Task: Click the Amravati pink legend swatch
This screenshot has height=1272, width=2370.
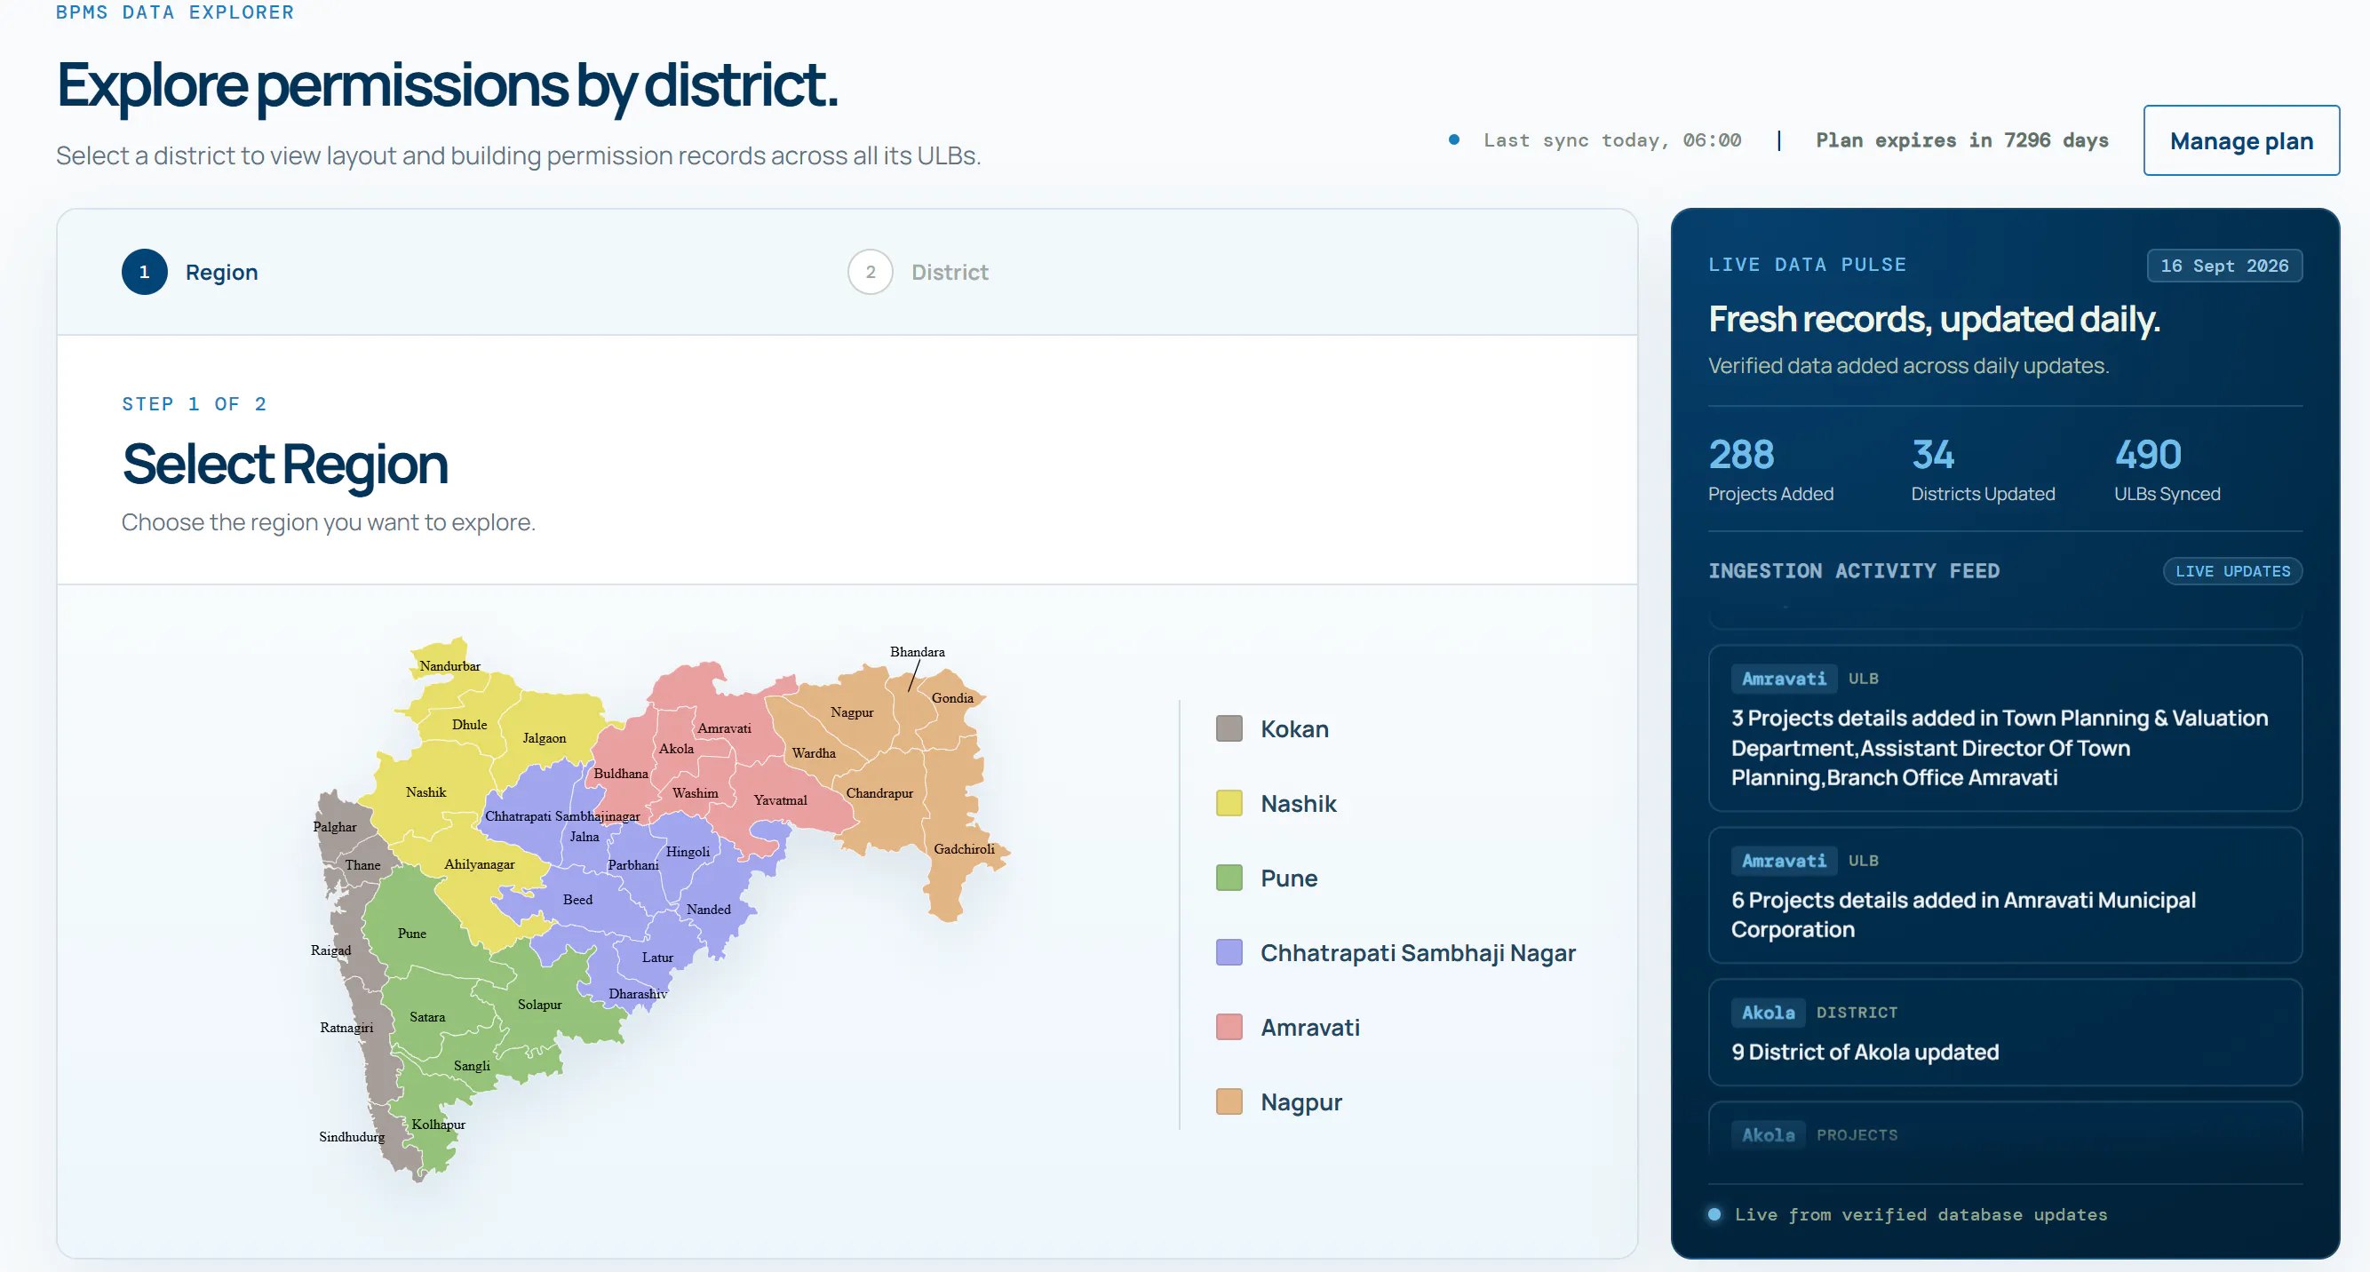Action: pyautogui.click(x=1229, y=1027)
